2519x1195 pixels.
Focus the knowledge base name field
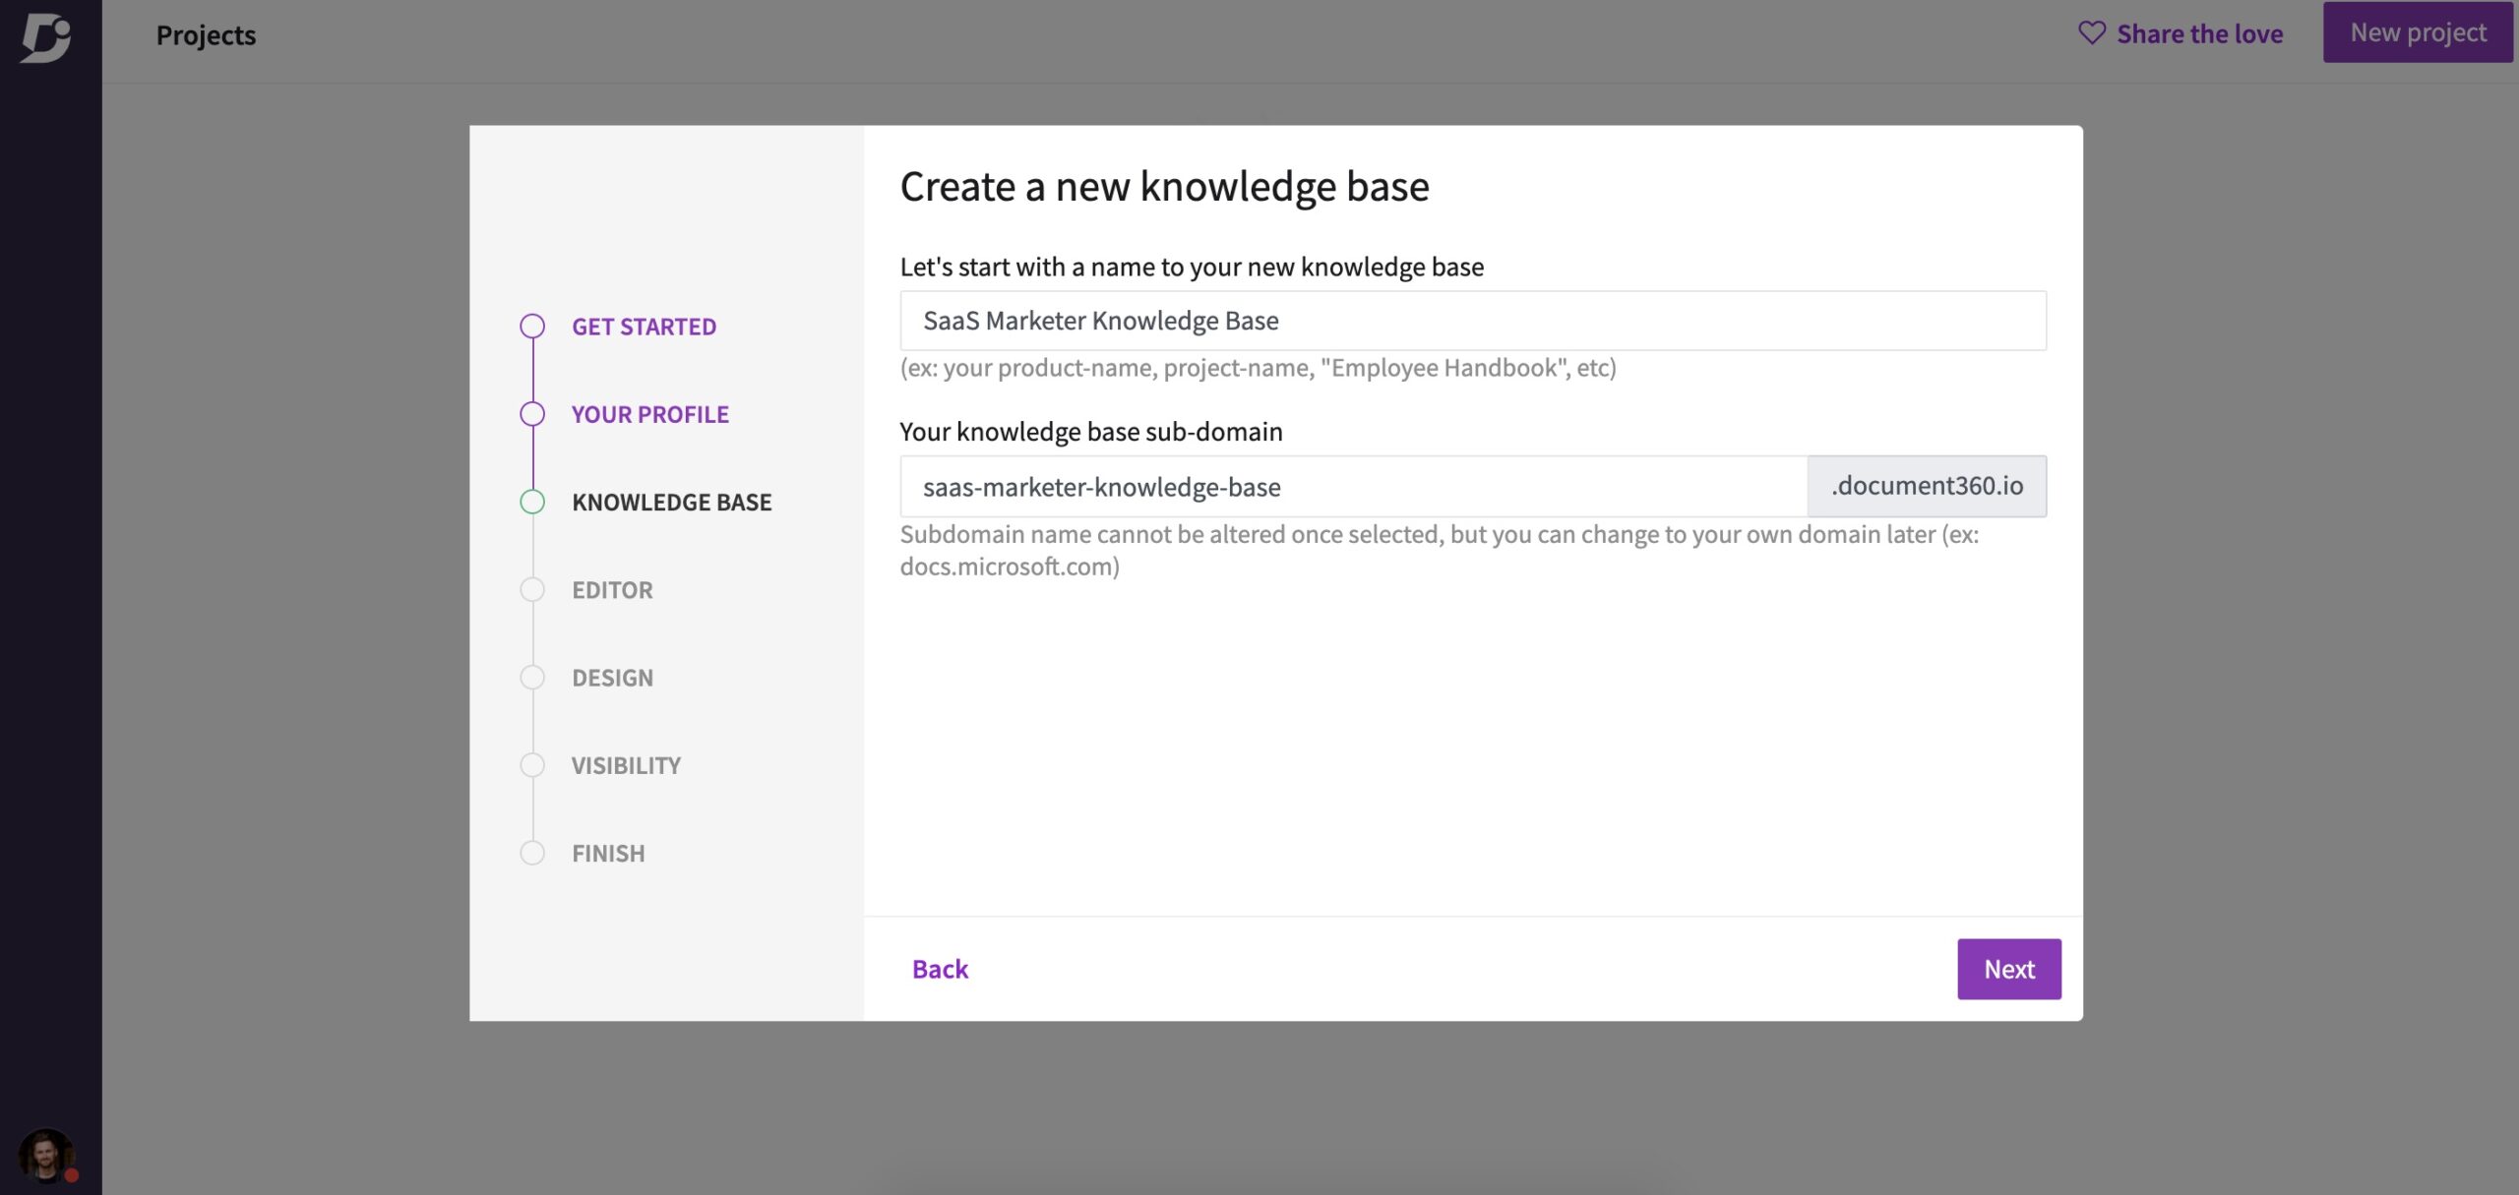click(1472, 321)
